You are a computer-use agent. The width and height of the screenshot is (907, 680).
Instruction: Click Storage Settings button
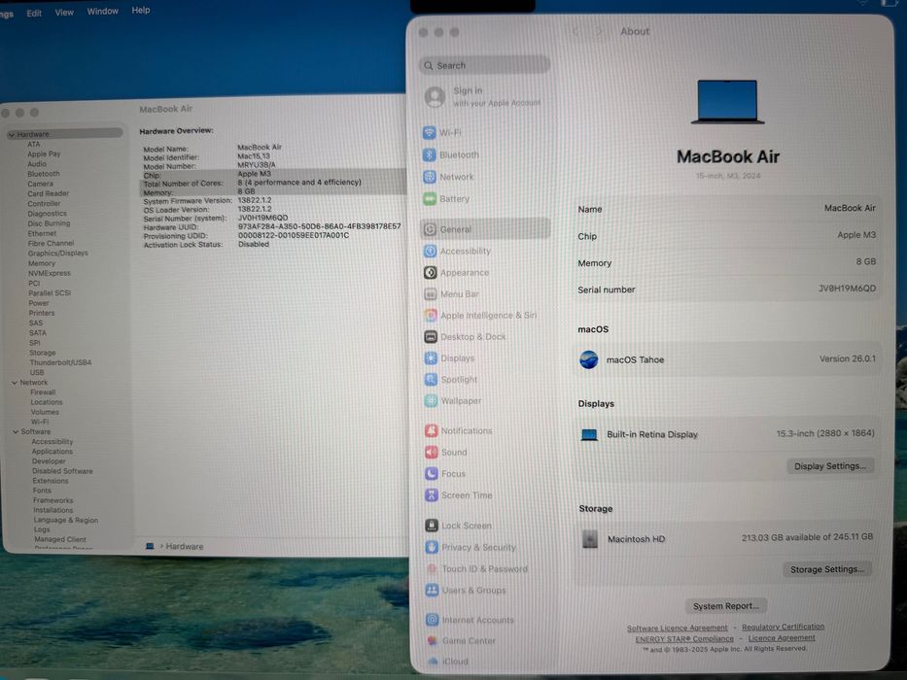click(827, 569)
